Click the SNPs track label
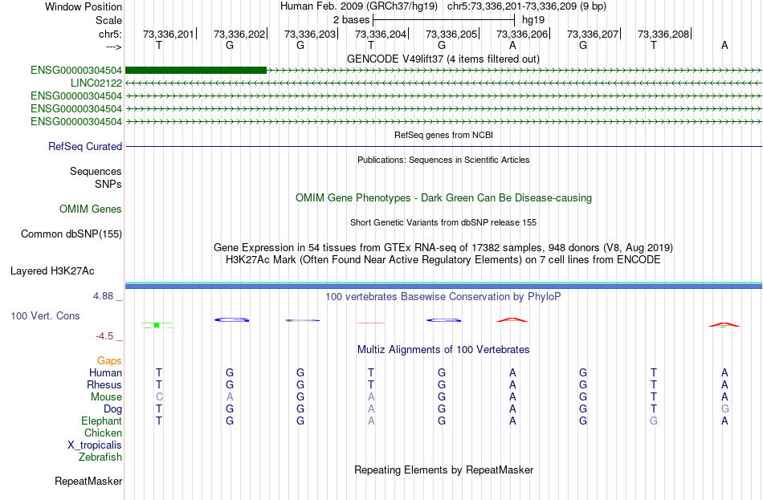 (x=108, y=185)
